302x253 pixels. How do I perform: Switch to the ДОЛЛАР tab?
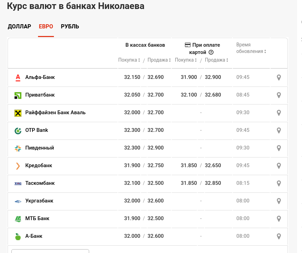tap(19, 26)
